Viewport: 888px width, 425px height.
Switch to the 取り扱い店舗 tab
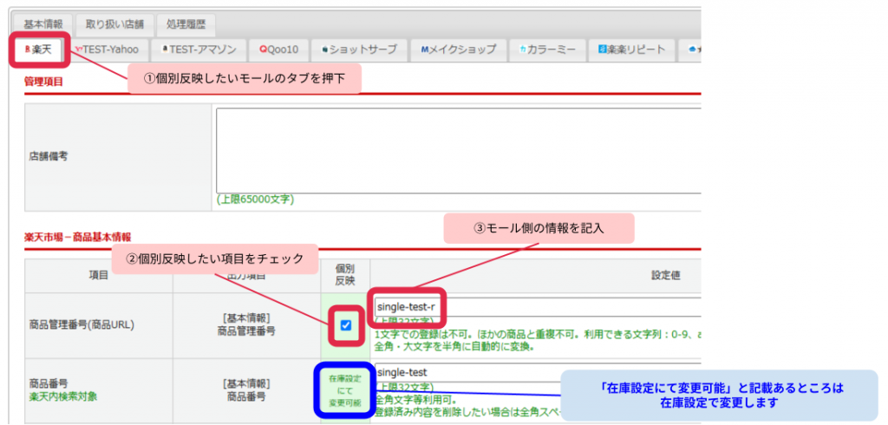click(x=115, y=25)
